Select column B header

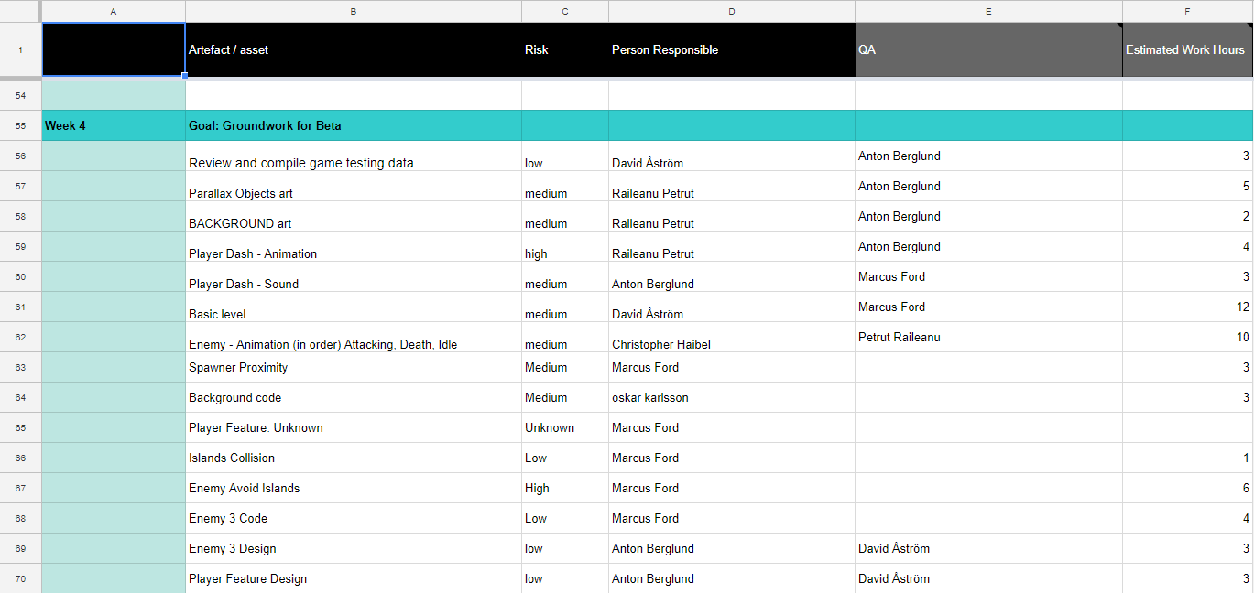pyautogui.click(x=353, y=11)
